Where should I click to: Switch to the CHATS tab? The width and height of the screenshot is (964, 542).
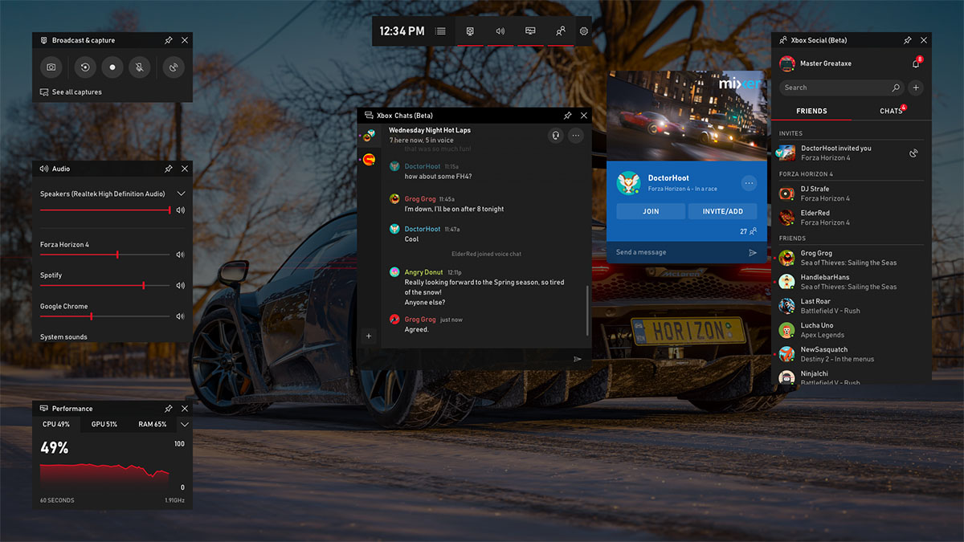(892, 111)
